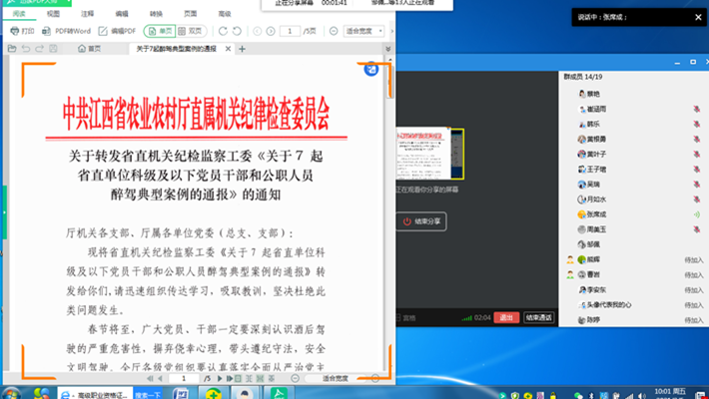Add a new document tab
Viewport: 709px width, 399px height.
242,48
